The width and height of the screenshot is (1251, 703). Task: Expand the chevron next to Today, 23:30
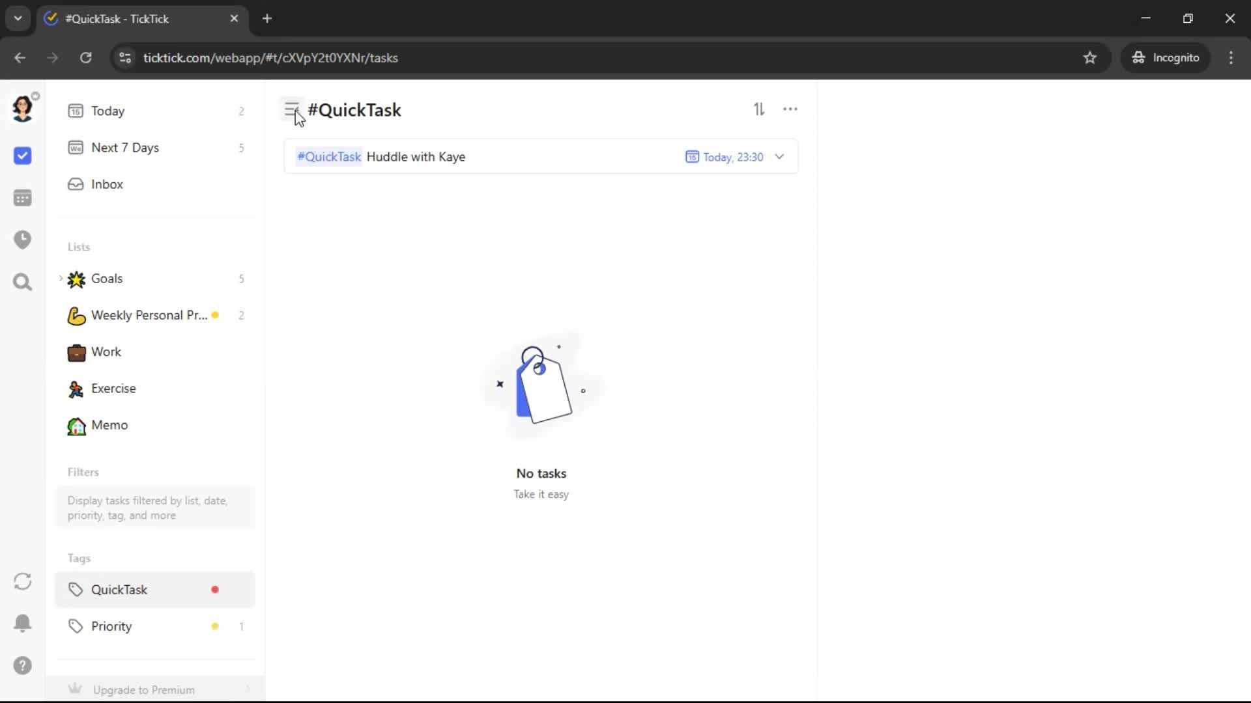point(779,157)
